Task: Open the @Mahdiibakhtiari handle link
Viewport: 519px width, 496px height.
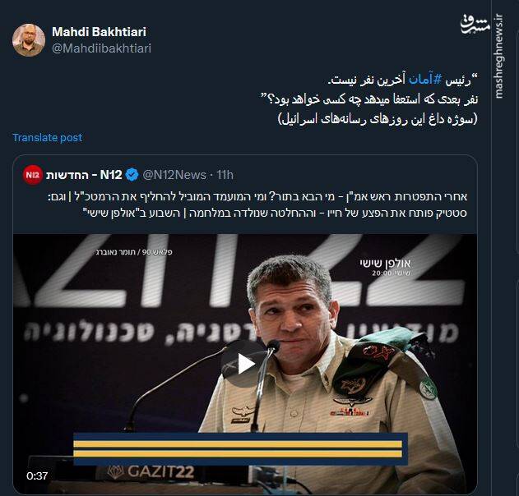Action: 102,48
